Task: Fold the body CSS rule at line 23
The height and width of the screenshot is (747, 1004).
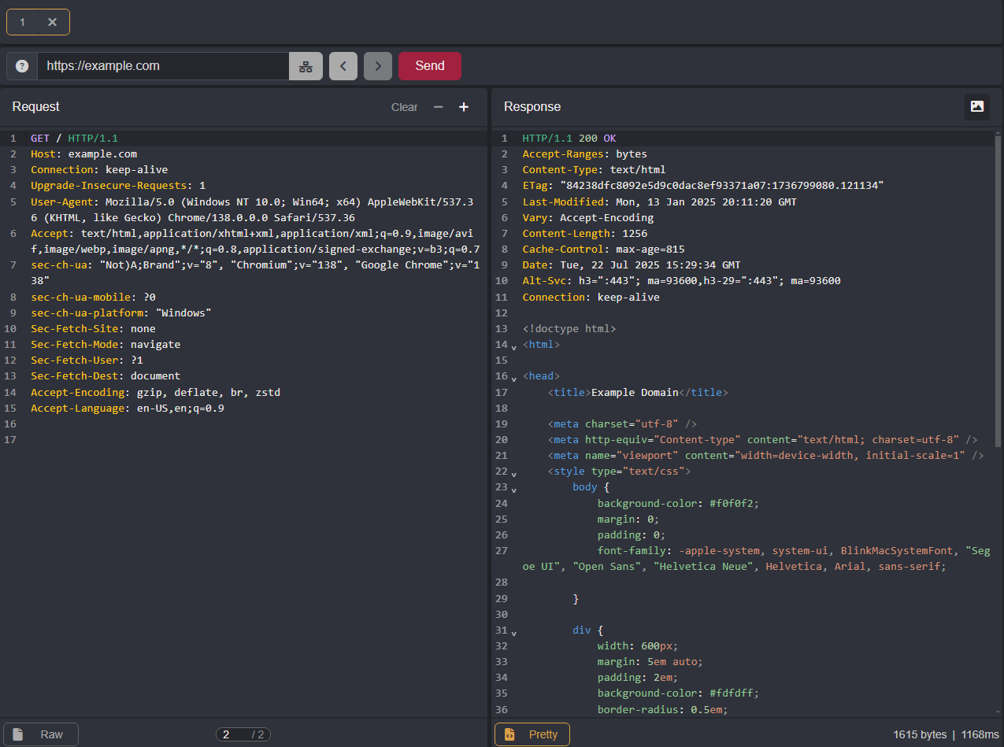Action: 514,490
